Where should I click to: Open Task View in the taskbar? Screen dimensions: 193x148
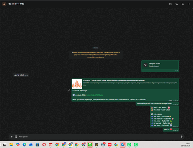(x=5, y=145)
